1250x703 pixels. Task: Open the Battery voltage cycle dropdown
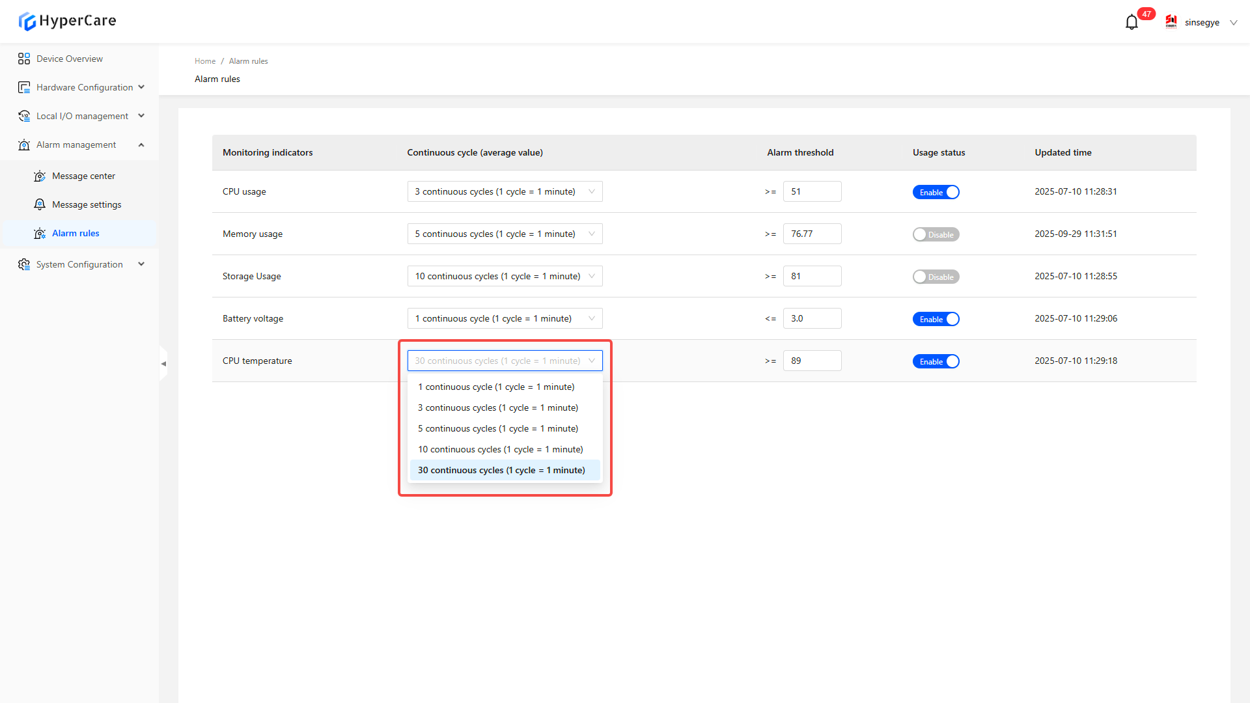[505, 318]
